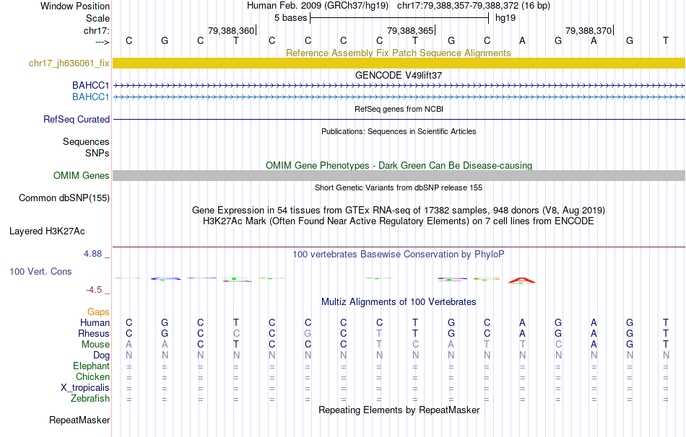This screenshot has height=437, width=686.
Task: Click the Human alignment row label
Action: coord(95,322)
